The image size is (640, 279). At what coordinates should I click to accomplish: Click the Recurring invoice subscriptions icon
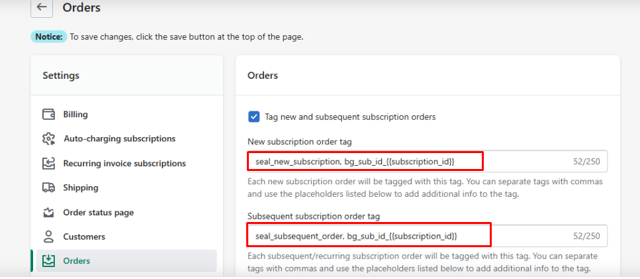(48, 163)
